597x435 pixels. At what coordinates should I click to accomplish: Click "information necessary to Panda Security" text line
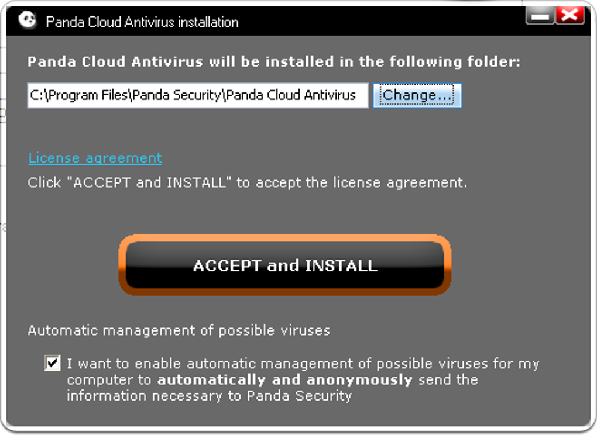click(x=209, y=395)
